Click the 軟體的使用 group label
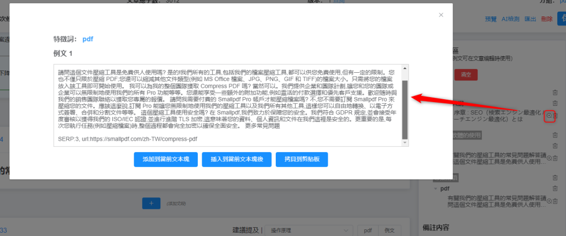 (467, 135)
